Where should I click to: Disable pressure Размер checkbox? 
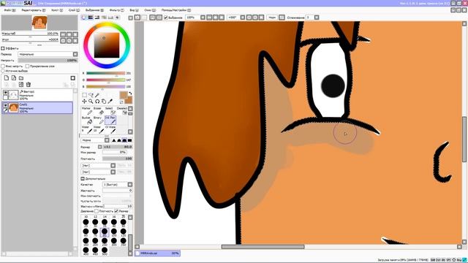[x=116, y=211]
